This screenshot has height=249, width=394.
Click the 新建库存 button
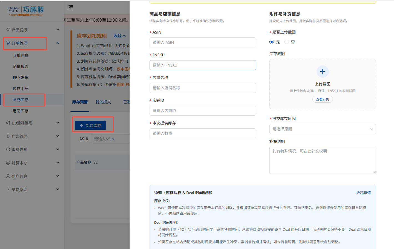[90, 126]
